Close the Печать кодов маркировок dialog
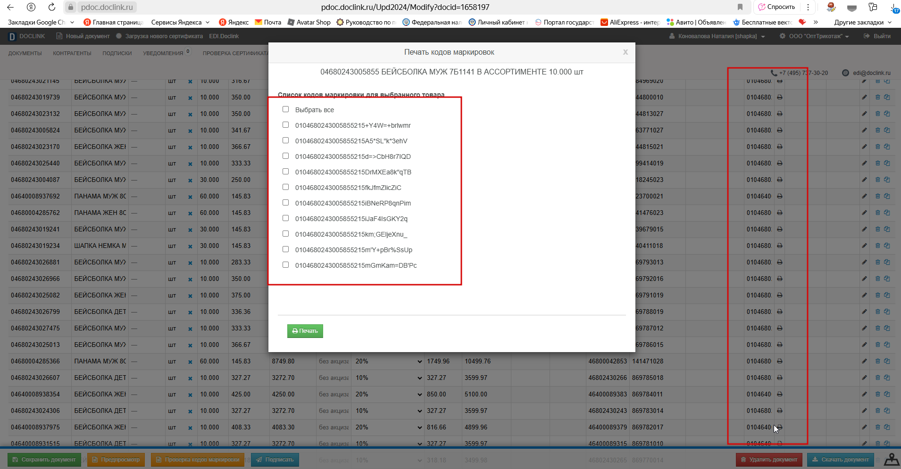 click(x=625, y=52)
